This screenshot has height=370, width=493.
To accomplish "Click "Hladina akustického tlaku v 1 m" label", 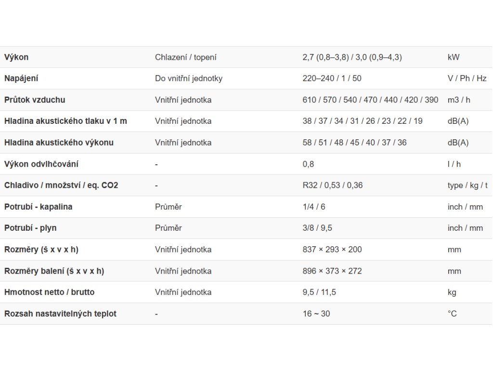I will (65, 121).
